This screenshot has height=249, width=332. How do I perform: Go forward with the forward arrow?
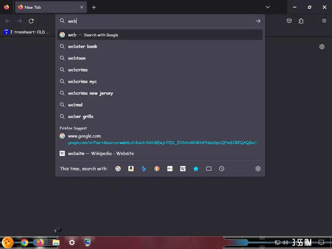pyautogui.click(x=19, y=21)
